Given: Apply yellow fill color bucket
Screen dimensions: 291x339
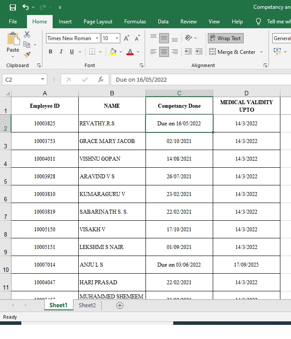Looking at the screenshot, I should tap(113, 52).
